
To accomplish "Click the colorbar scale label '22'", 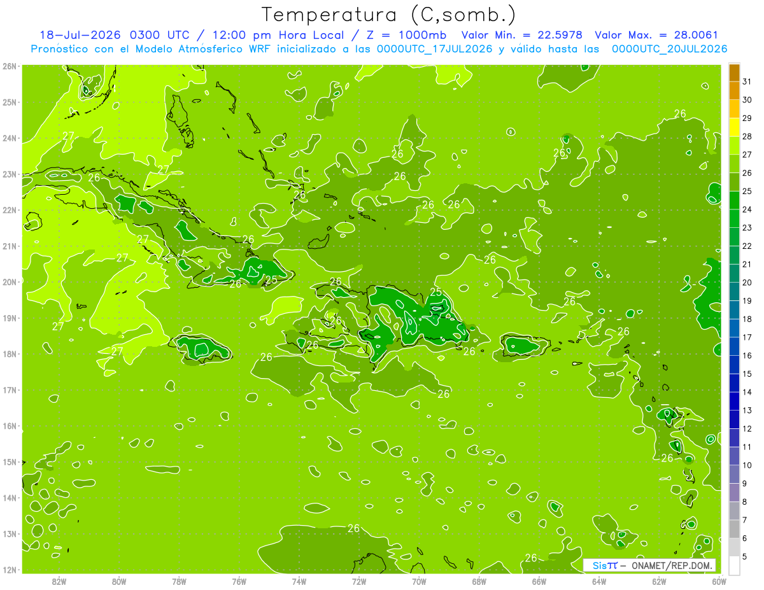I will tap(747, 246).
